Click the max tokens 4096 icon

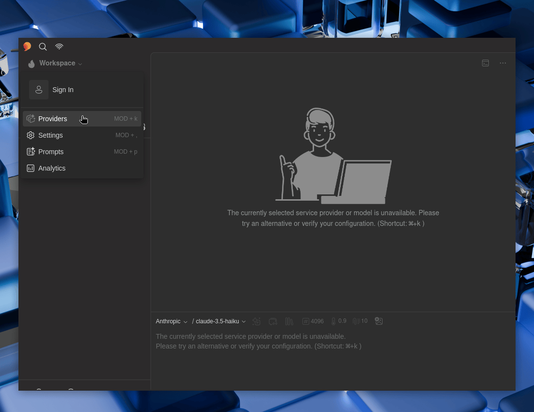pos(313,321)
